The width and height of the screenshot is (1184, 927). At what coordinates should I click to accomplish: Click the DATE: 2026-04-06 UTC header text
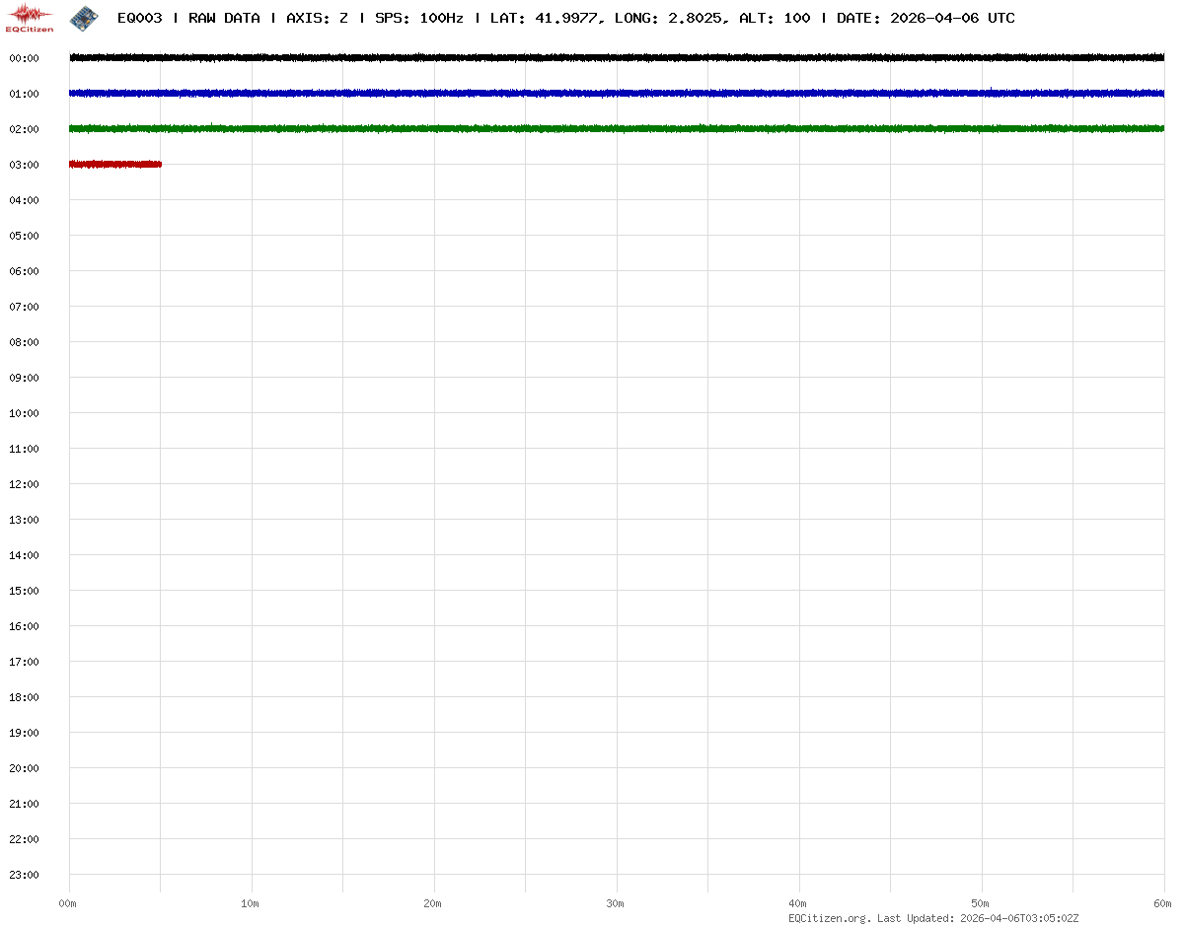(925, 18)
